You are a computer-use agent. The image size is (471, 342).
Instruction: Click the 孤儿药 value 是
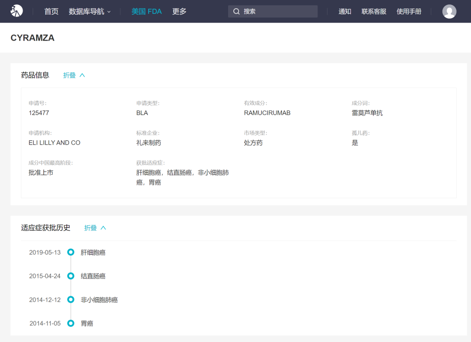point(355,143)
